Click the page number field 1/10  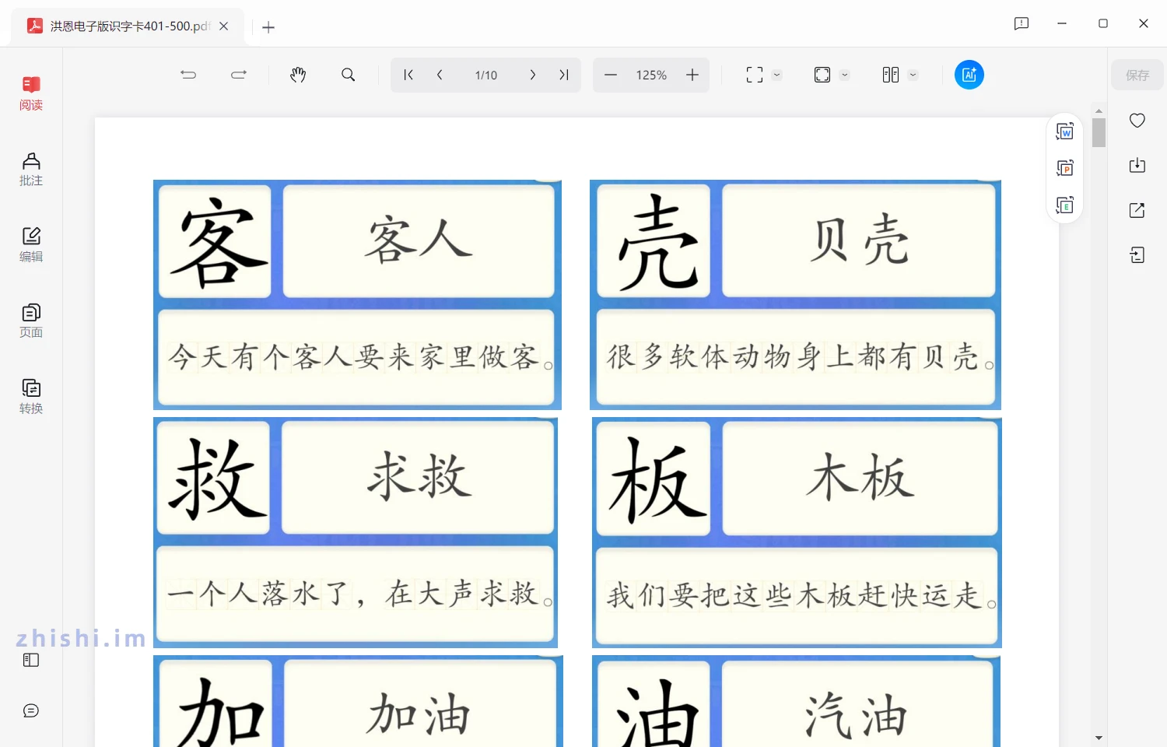pyautogui.click(x=486, y=75)
